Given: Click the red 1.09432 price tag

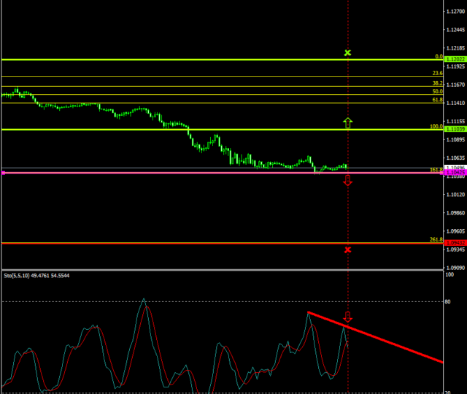Looking at the screenshot, I should pyautogui.click(x=455, y=243).
